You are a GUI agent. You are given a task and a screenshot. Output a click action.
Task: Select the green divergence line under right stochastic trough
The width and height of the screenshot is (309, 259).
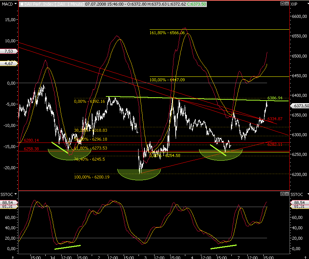224,247
